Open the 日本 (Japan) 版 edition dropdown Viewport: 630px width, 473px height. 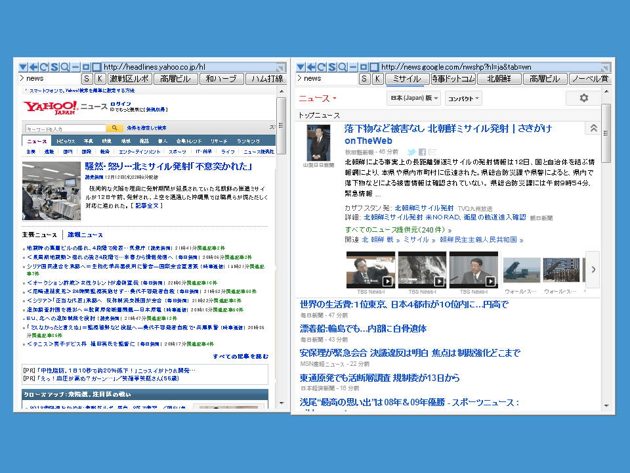tap(414, 98)
